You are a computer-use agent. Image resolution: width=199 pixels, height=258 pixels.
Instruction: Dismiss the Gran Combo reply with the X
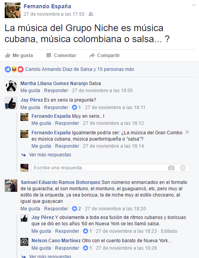coord(187,132)
